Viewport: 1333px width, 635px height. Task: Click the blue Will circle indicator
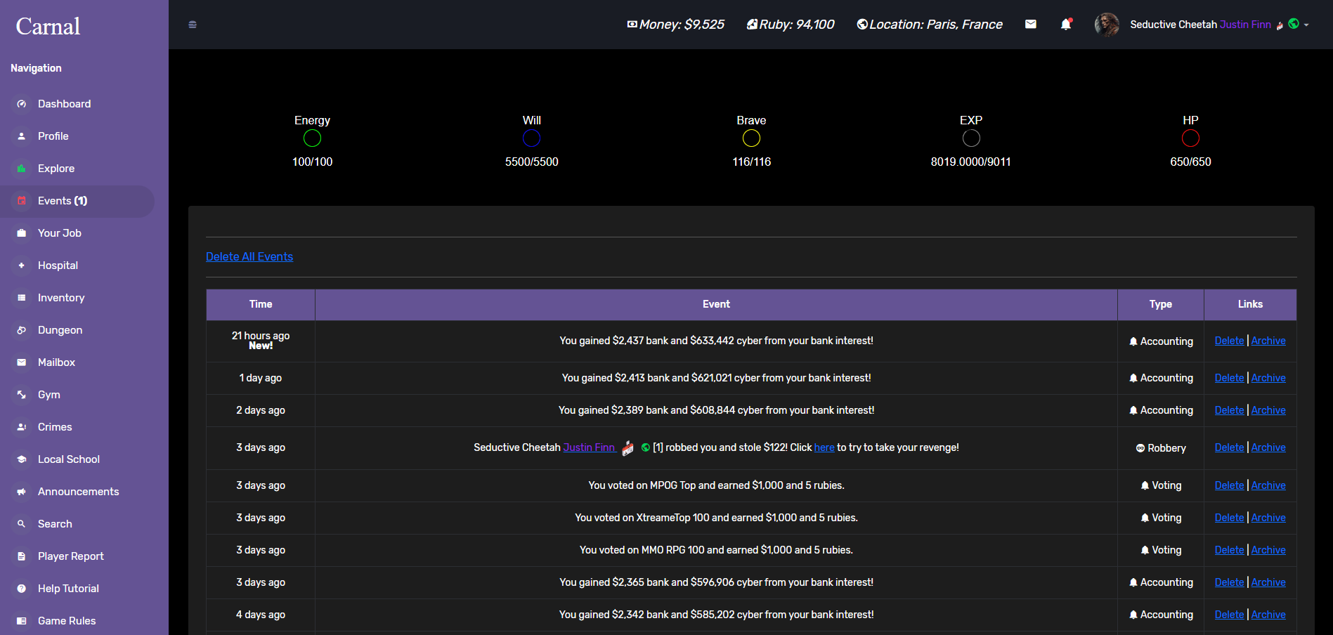pyautogui.click(x=532, y=138)
